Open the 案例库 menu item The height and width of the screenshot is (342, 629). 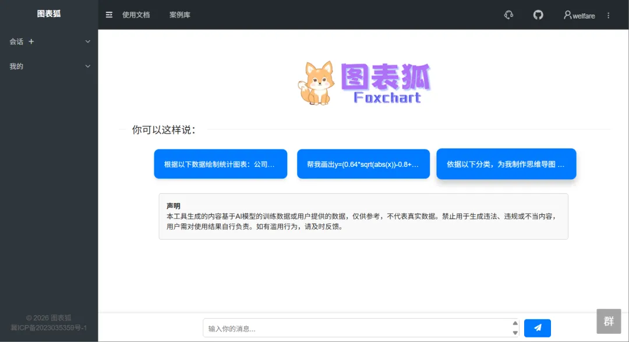(x=180, y=15)
